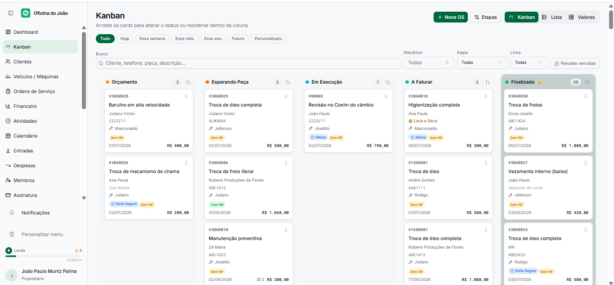
Task: Grab drag handle of card #3060028
Action: point(186,96)
